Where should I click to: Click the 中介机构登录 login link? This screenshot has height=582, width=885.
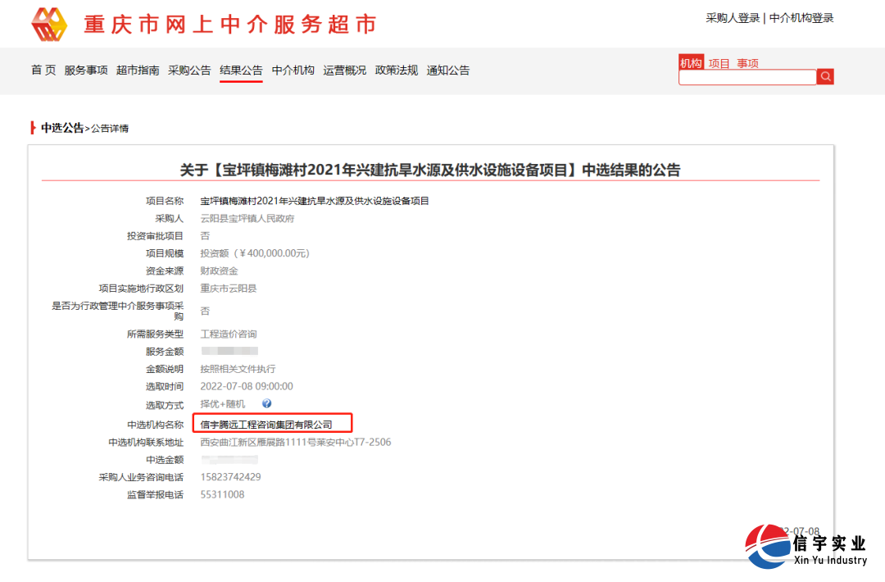tap(800, 16)
